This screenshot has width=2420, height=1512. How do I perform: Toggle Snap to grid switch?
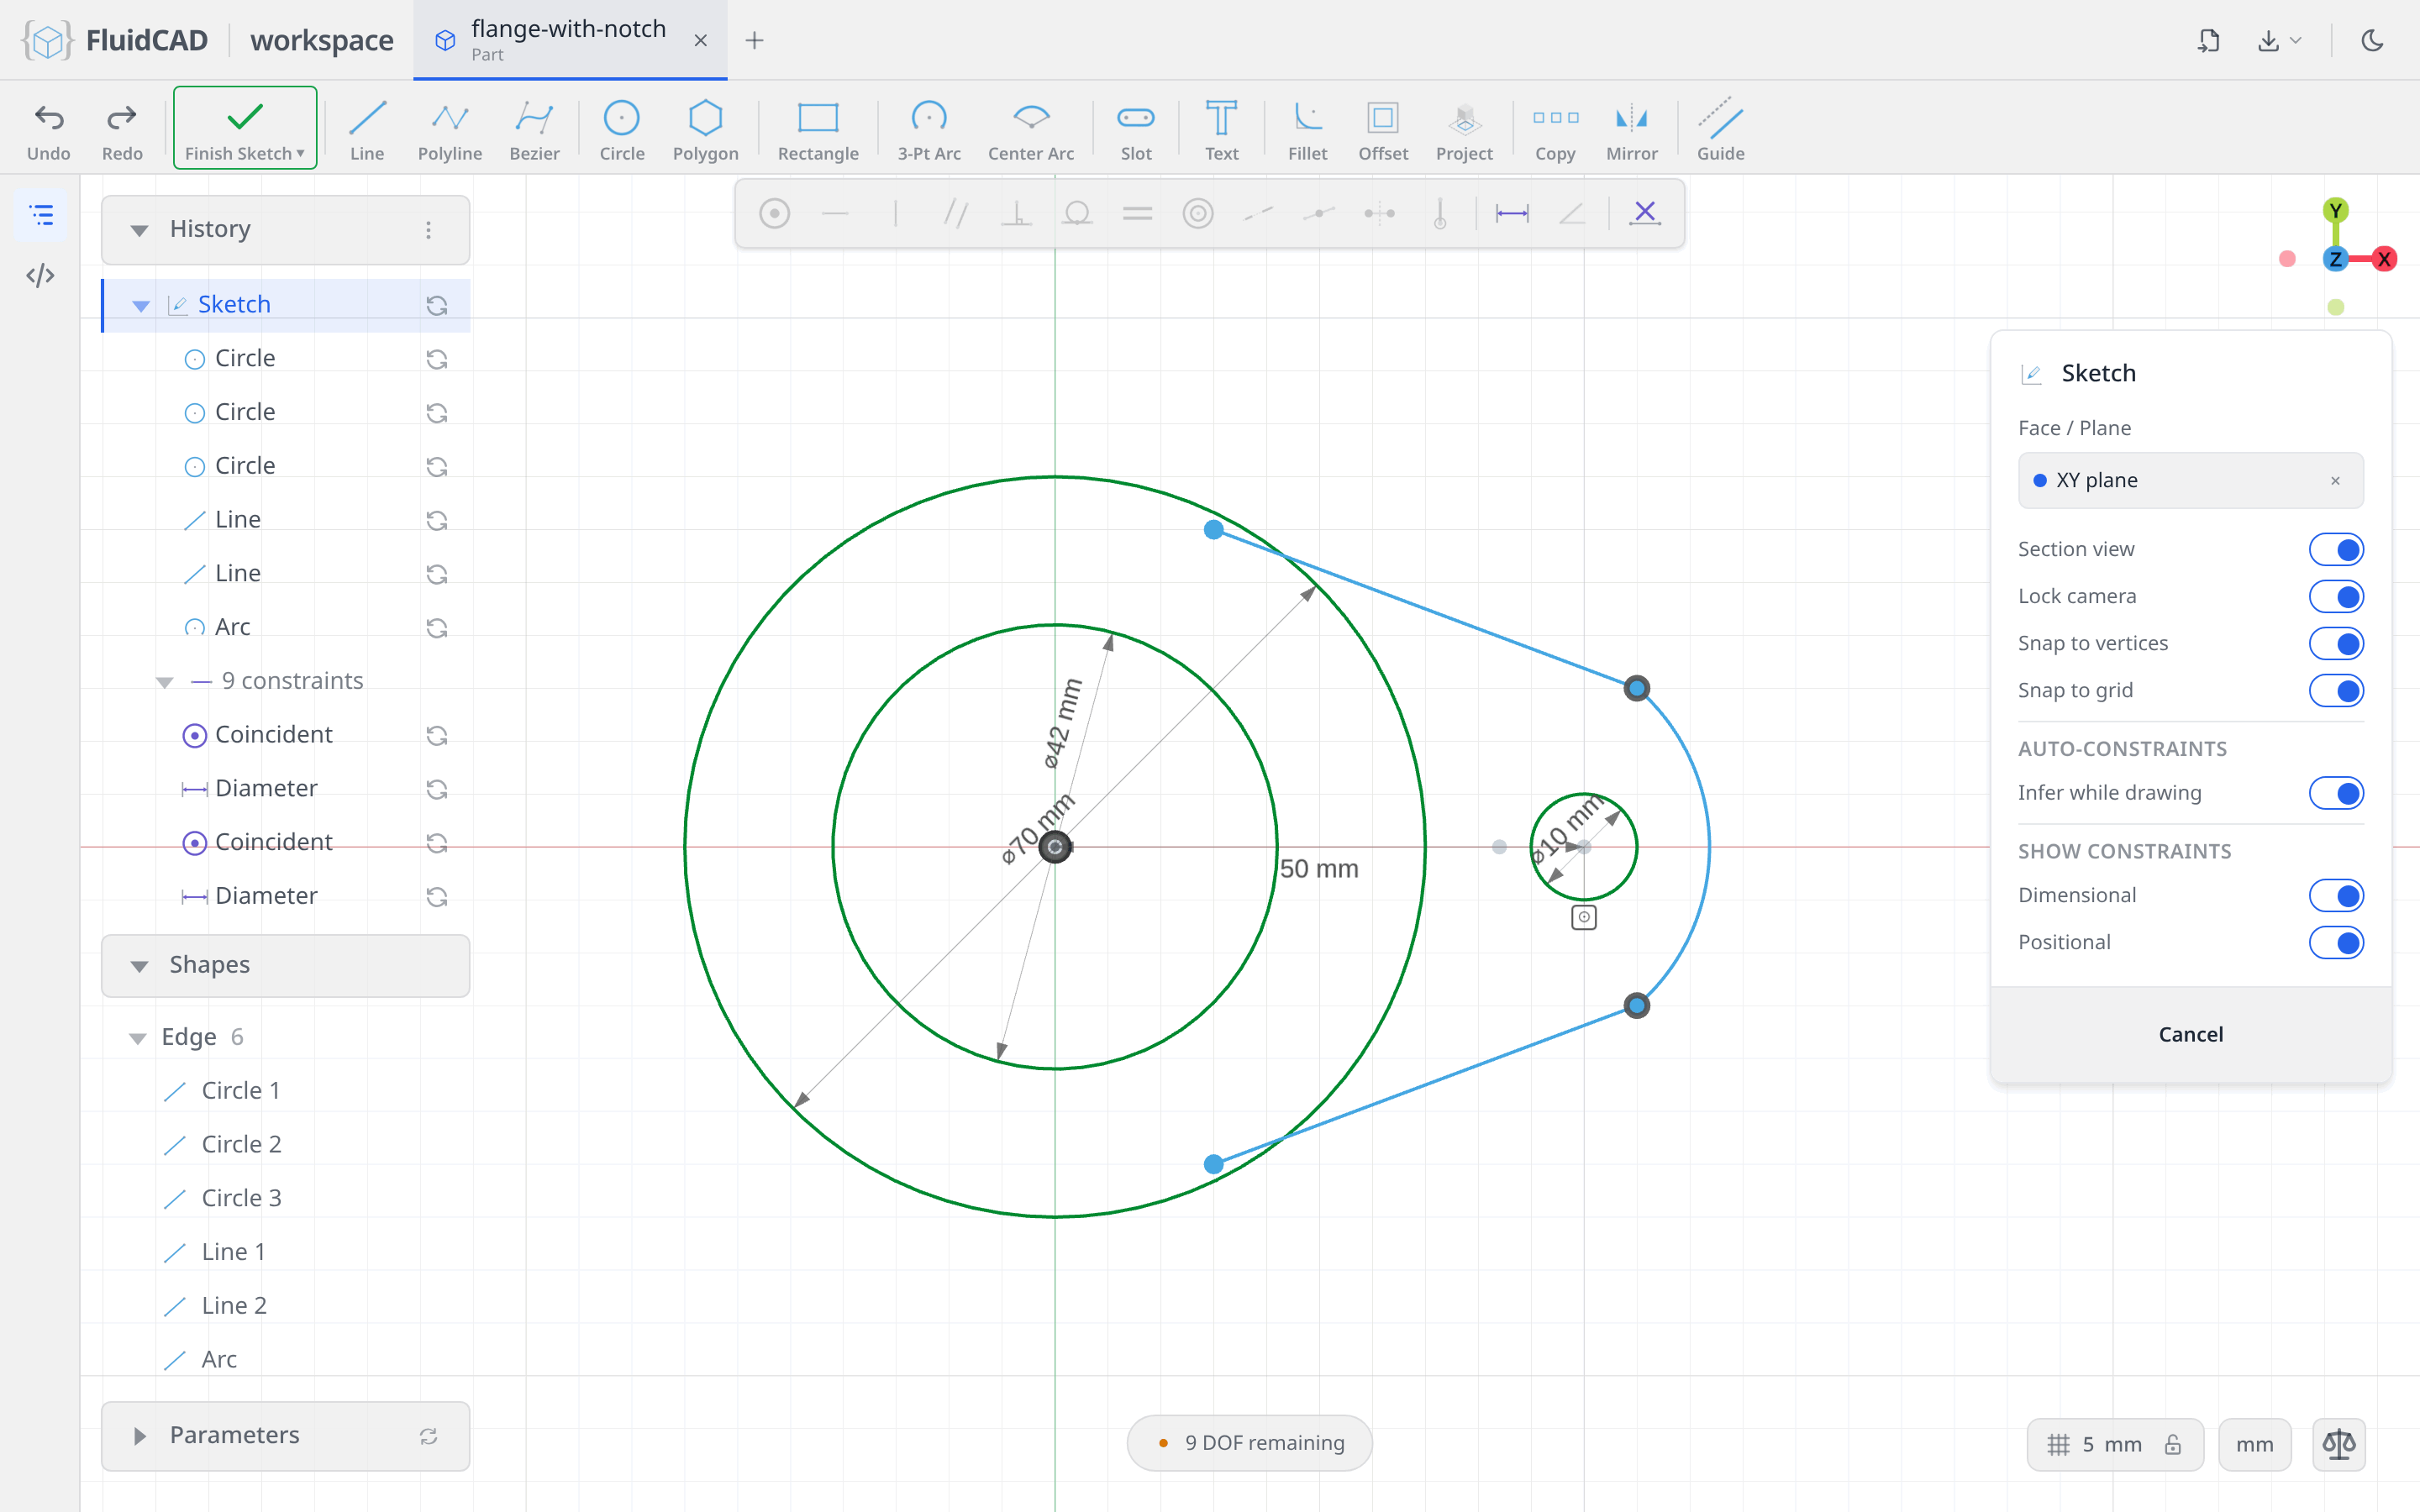[2336, 690]
